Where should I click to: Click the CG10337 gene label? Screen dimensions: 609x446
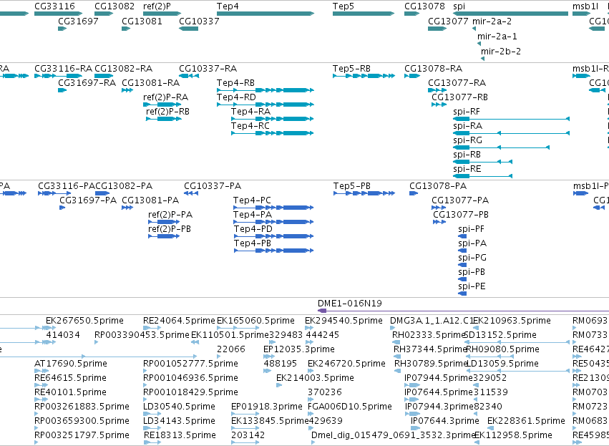point(199,21)
